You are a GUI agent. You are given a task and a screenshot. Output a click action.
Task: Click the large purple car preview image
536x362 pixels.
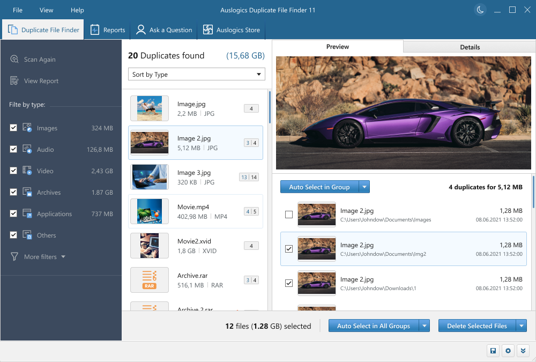coord(404,113)
